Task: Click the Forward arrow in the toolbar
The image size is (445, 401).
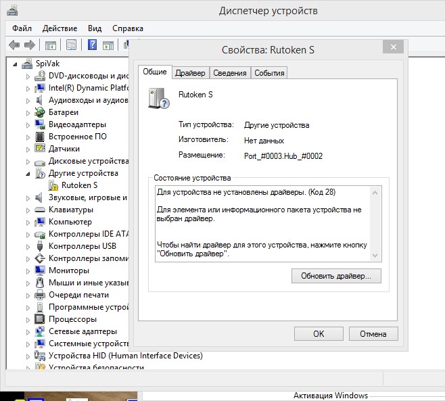Action: pos(29,45)
